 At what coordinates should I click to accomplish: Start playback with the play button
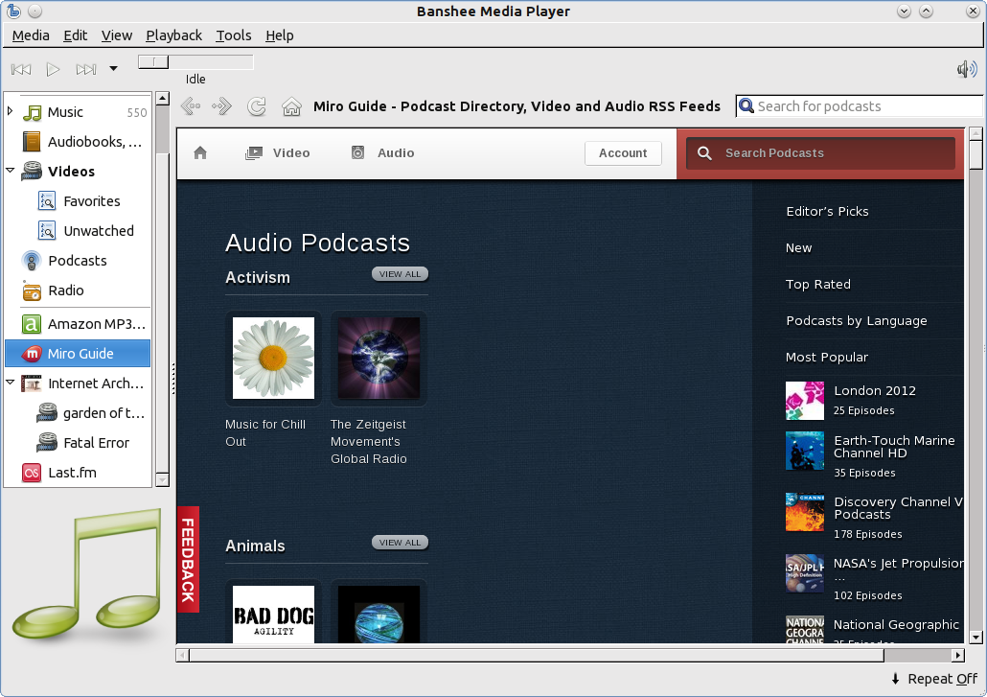pos(54,69)
